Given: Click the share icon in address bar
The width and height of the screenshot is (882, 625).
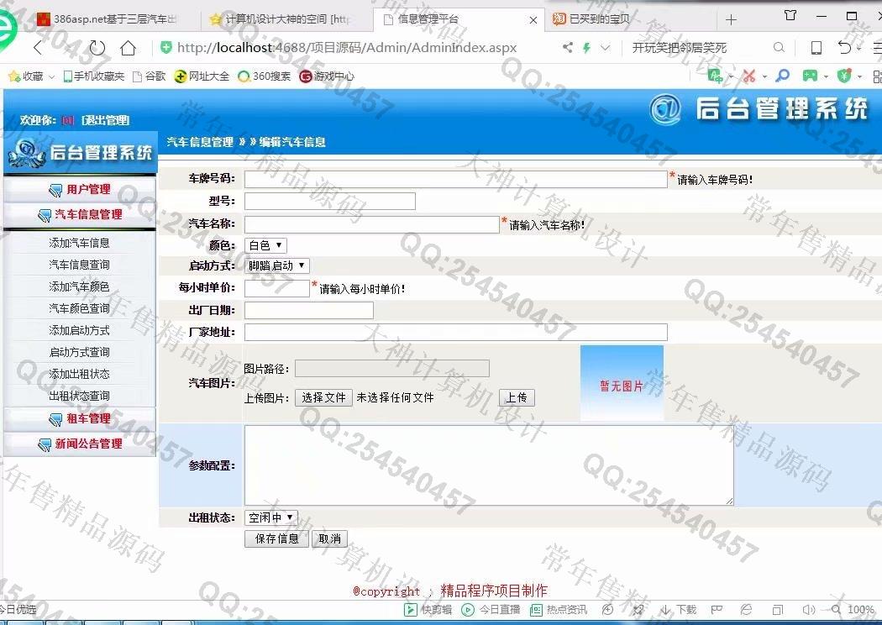Looking at the screenshot, I should tap(568, 48).
